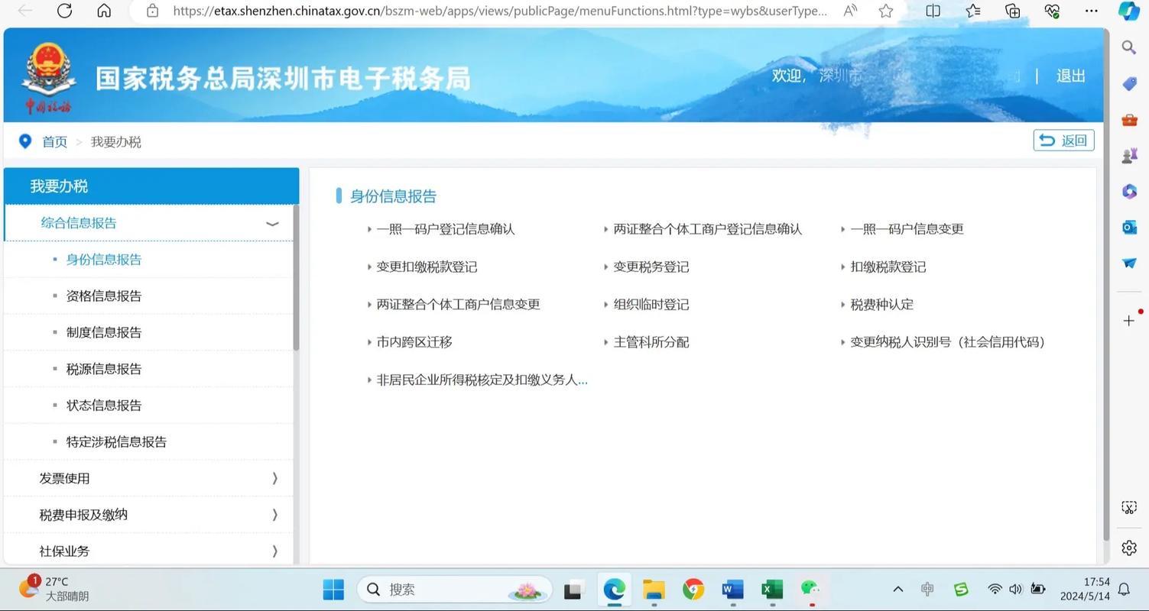Screen dimensions: 1149x611
Task: Open Word from taskbar
Action: click(732, 590)
